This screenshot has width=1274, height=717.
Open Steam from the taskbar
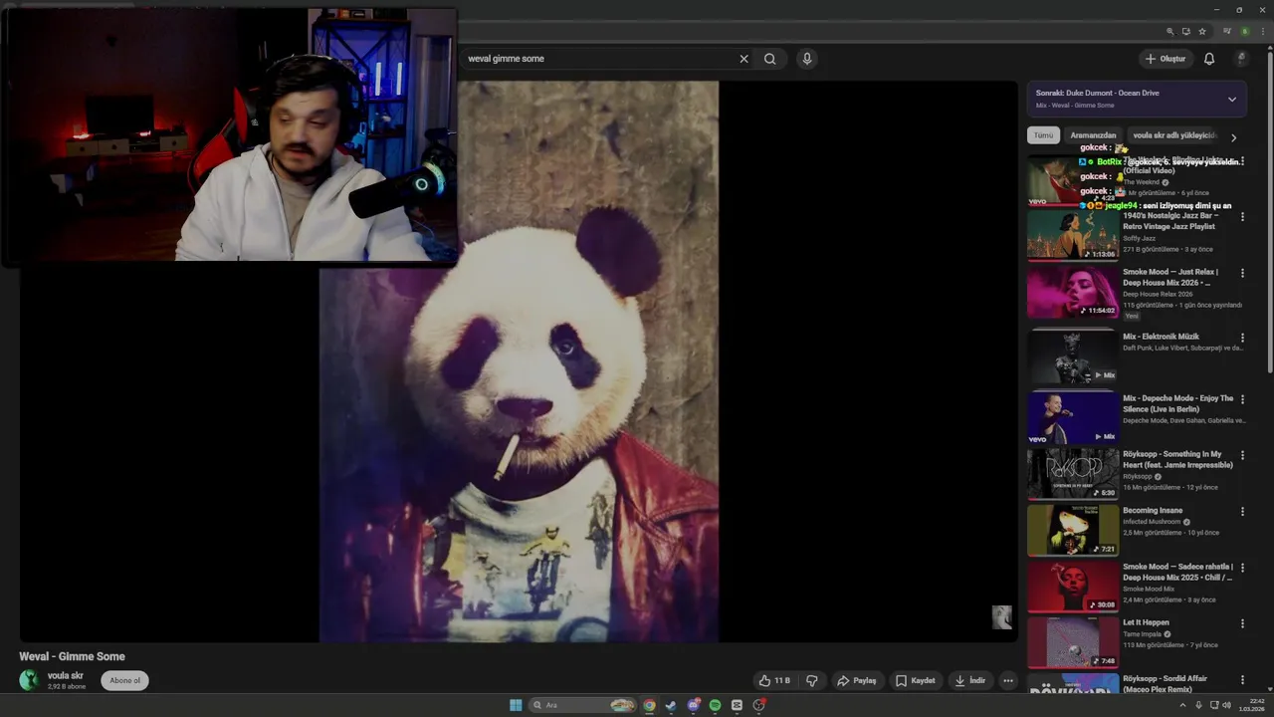[x=671, y=705]
